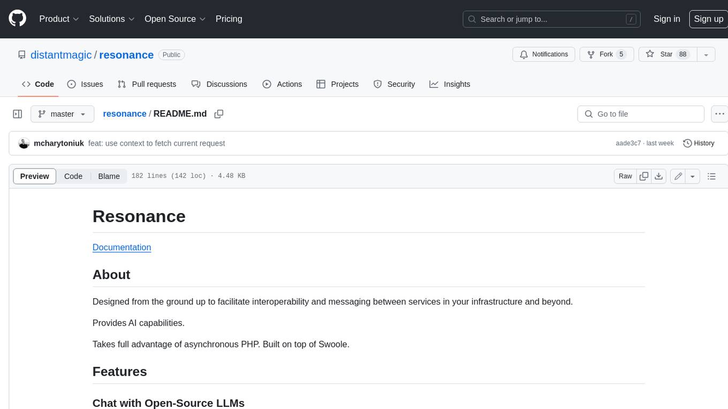728x409 pixels.
Task: Open the GitHub homepage logo
Action: 17,19
